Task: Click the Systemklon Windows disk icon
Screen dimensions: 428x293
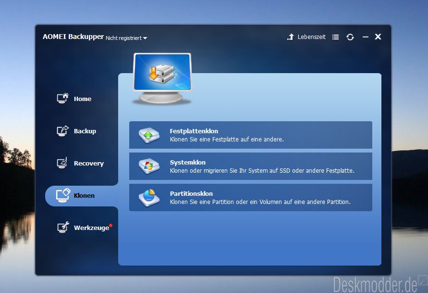Action: tap(149, 166)
